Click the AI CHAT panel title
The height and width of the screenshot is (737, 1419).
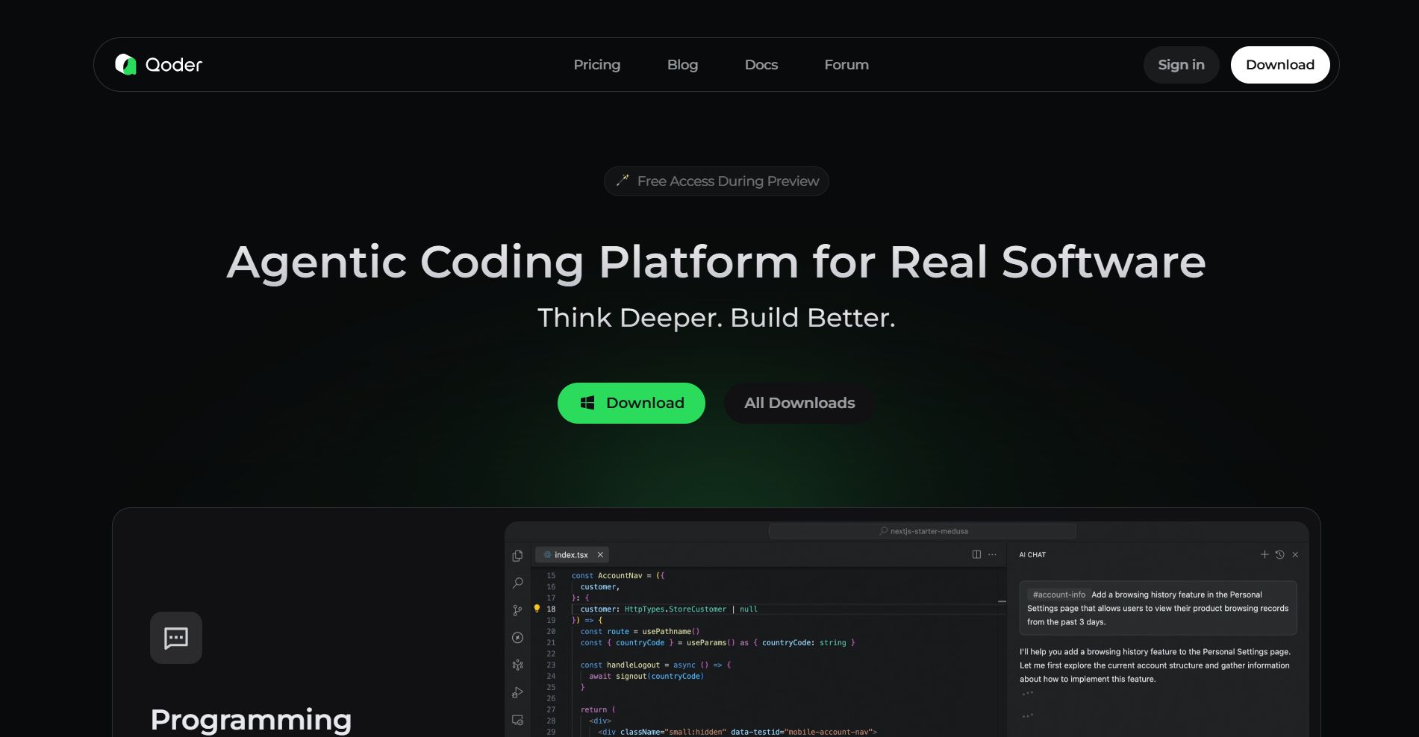1032,555
